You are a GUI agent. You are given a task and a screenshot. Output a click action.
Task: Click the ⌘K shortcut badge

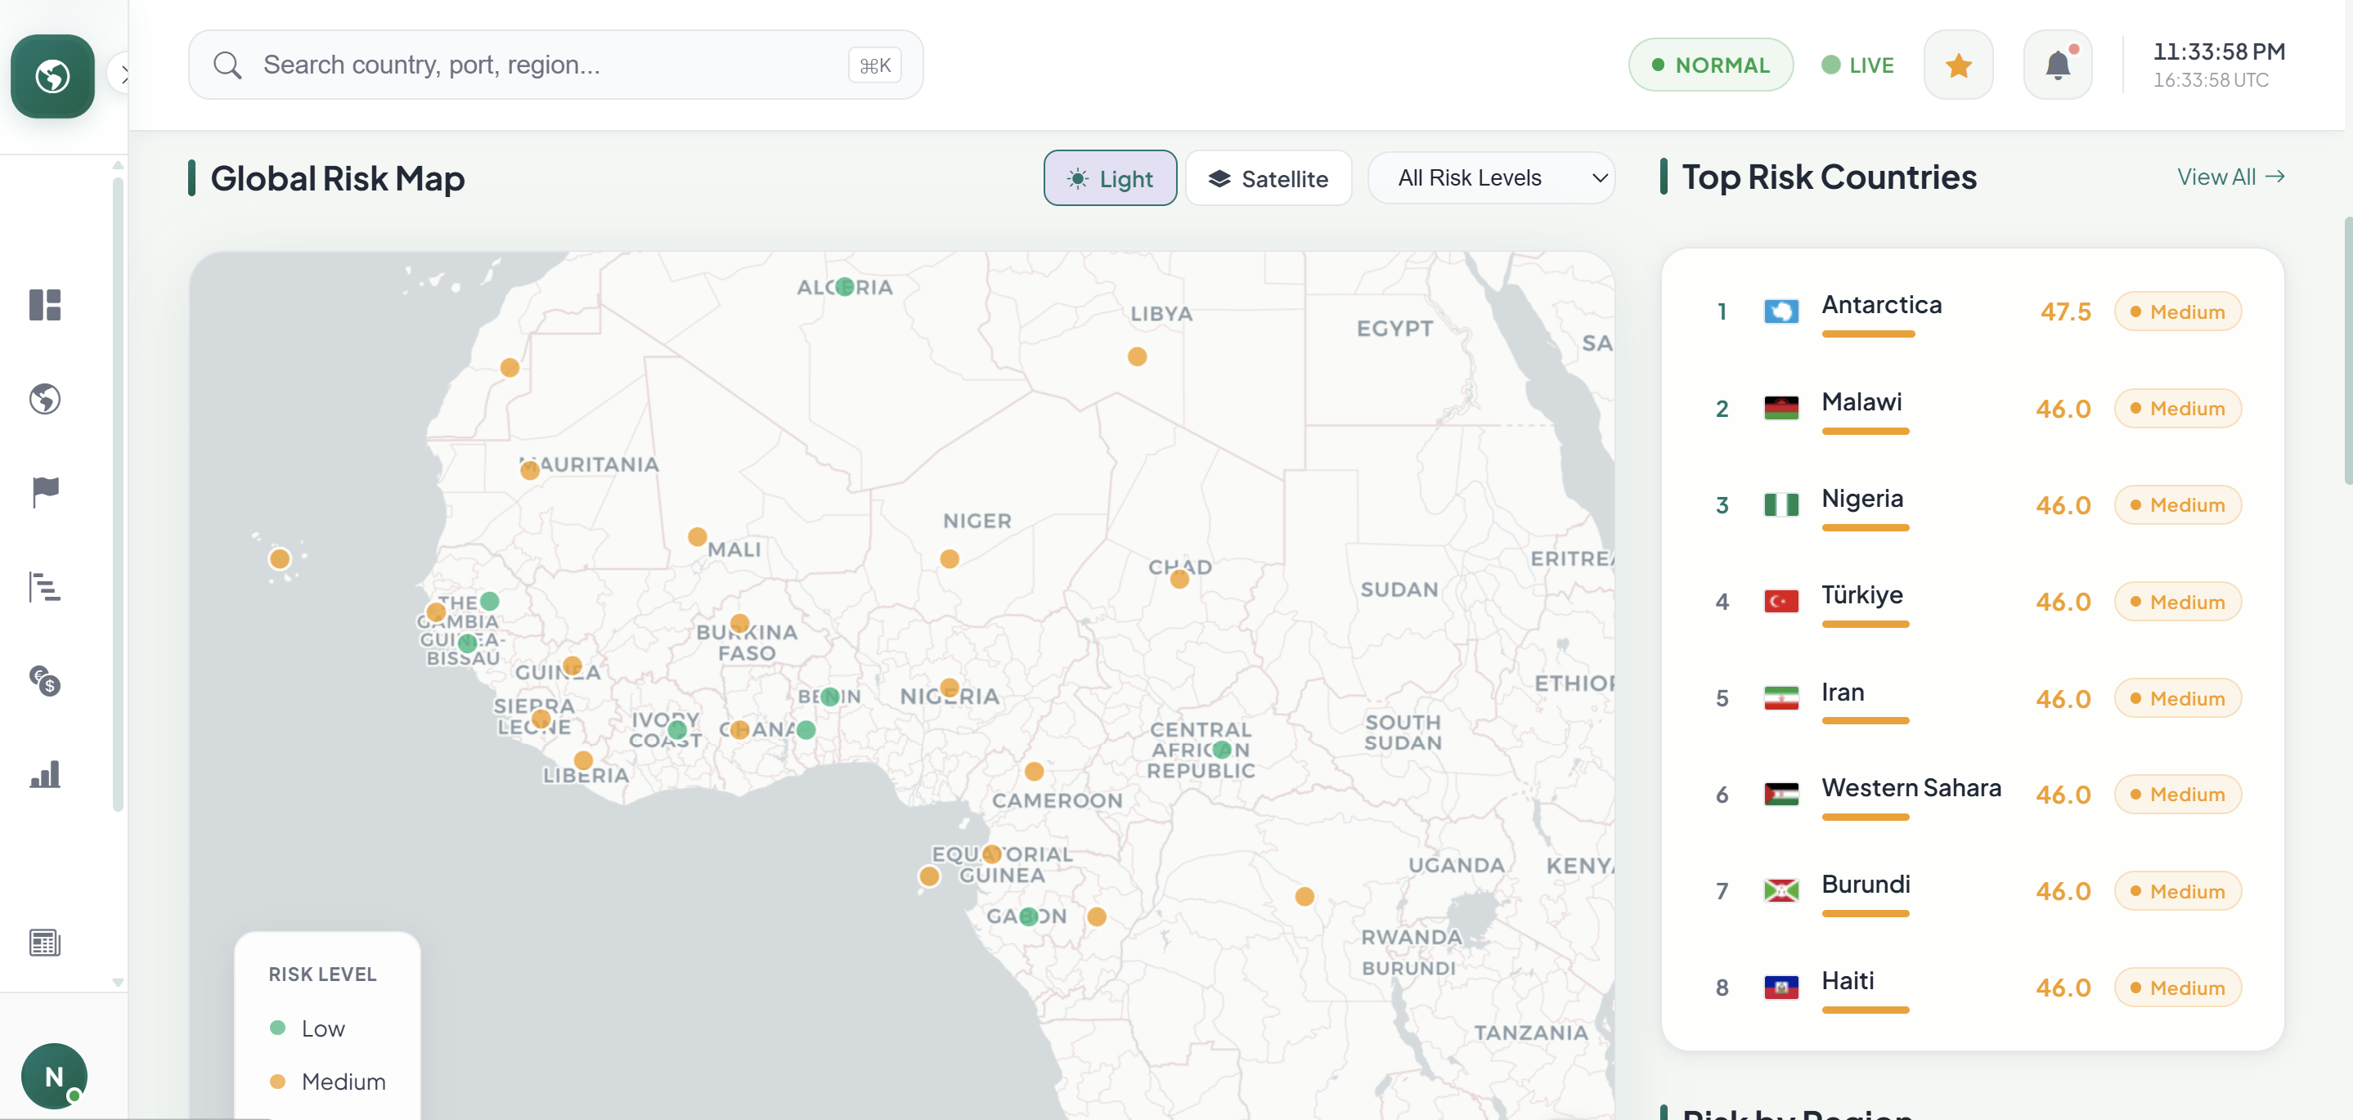874,65
